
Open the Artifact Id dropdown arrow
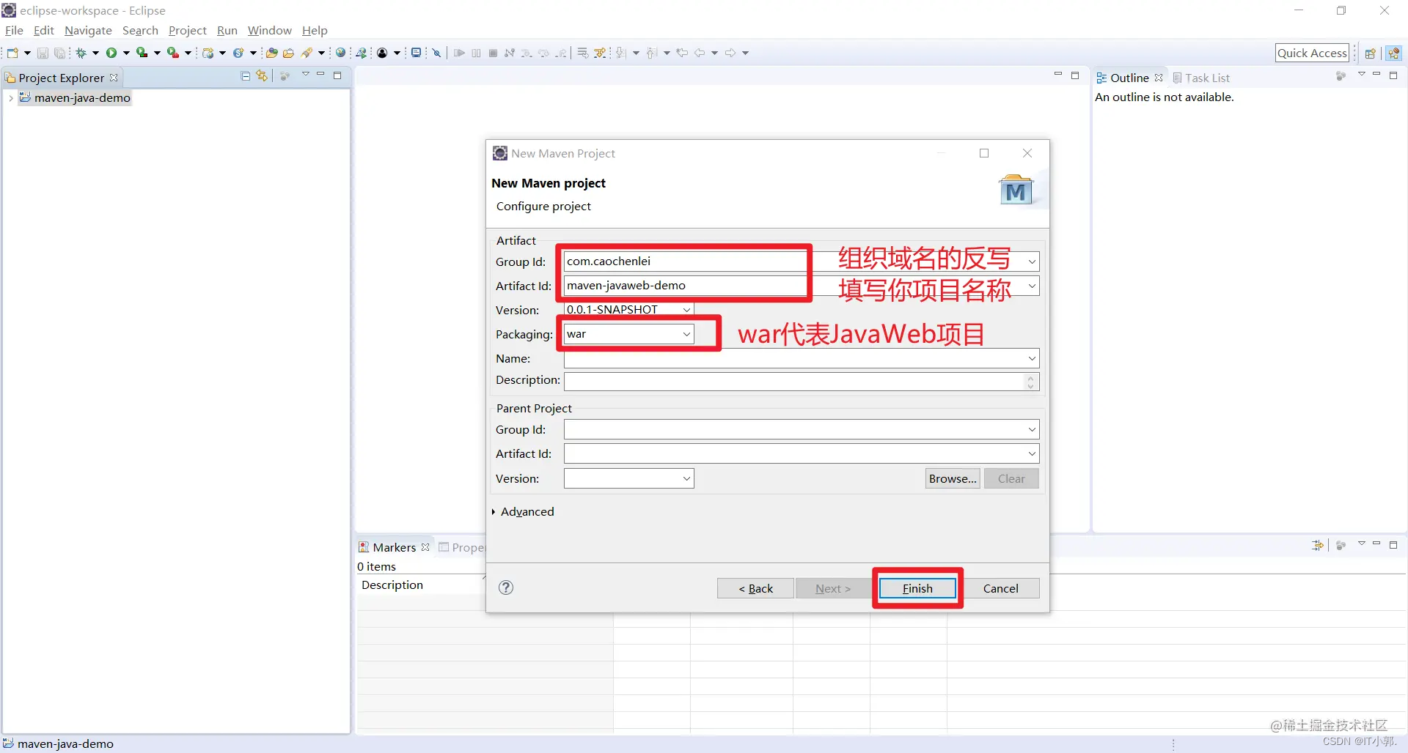[1032, 286]
